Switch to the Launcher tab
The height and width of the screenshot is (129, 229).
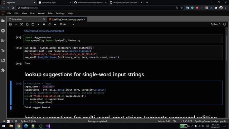[x=27, y=19]
